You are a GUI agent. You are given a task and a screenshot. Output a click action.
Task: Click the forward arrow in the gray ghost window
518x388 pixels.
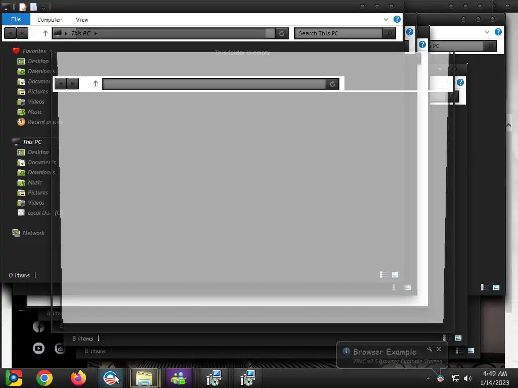[x=73, y=83]
